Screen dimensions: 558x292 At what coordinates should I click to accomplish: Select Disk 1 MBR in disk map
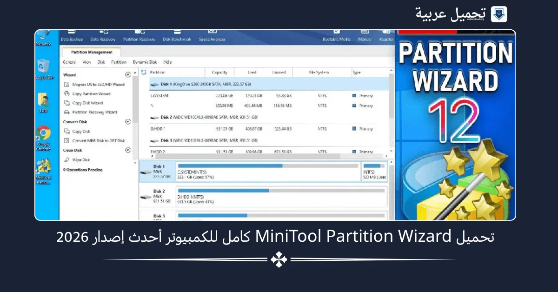(x=157, y=172)
